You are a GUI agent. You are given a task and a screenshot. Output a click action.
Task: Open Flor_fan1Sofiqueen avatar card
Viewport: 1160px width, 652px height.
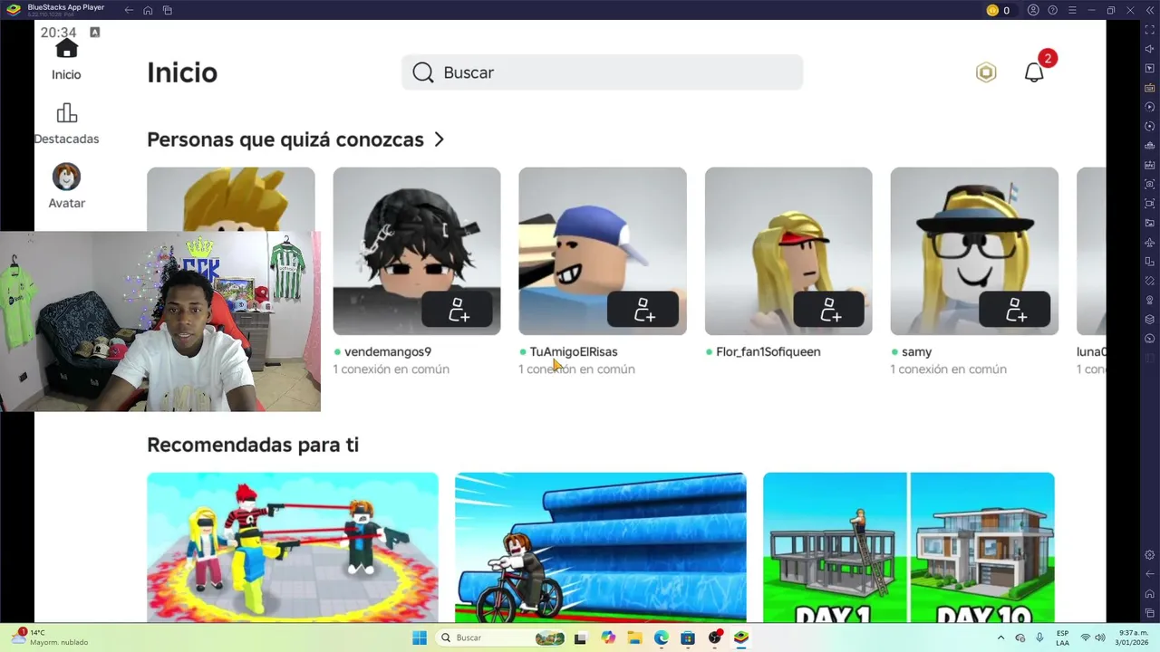pos(788,251)
